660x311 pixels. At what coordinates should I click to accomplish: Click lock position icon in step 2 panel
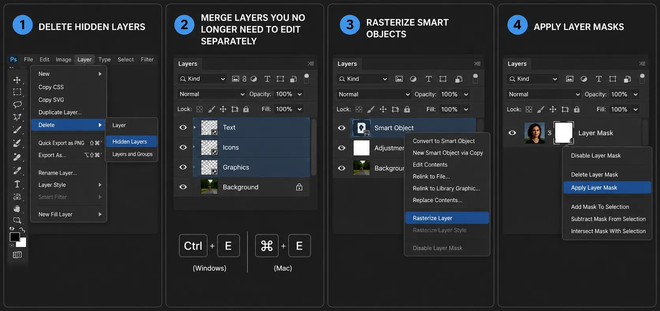pos(223,109)
